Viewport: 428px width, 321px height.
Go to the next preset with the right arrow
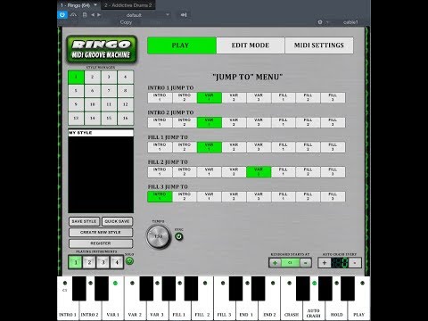click(x=99, y=14)
